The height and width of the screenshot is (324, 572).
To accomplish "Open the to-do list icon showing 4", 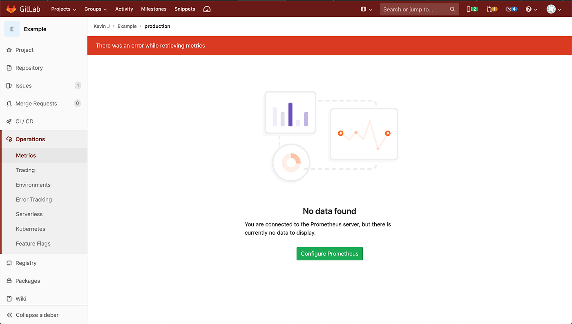I will tap(512, 9).
